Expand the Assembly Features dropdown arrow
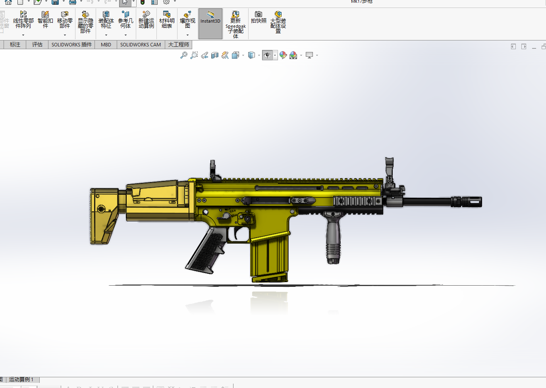This screenshot has height=388, width=546. click(x=106, y=35)
